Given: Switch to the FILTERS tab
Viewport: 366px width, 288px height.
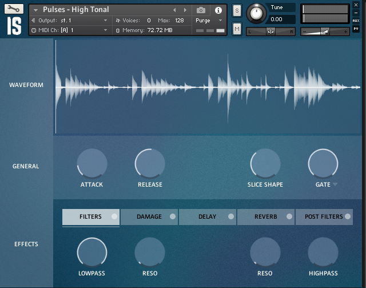Looking at the screenshot, I should tap(91, 216).
